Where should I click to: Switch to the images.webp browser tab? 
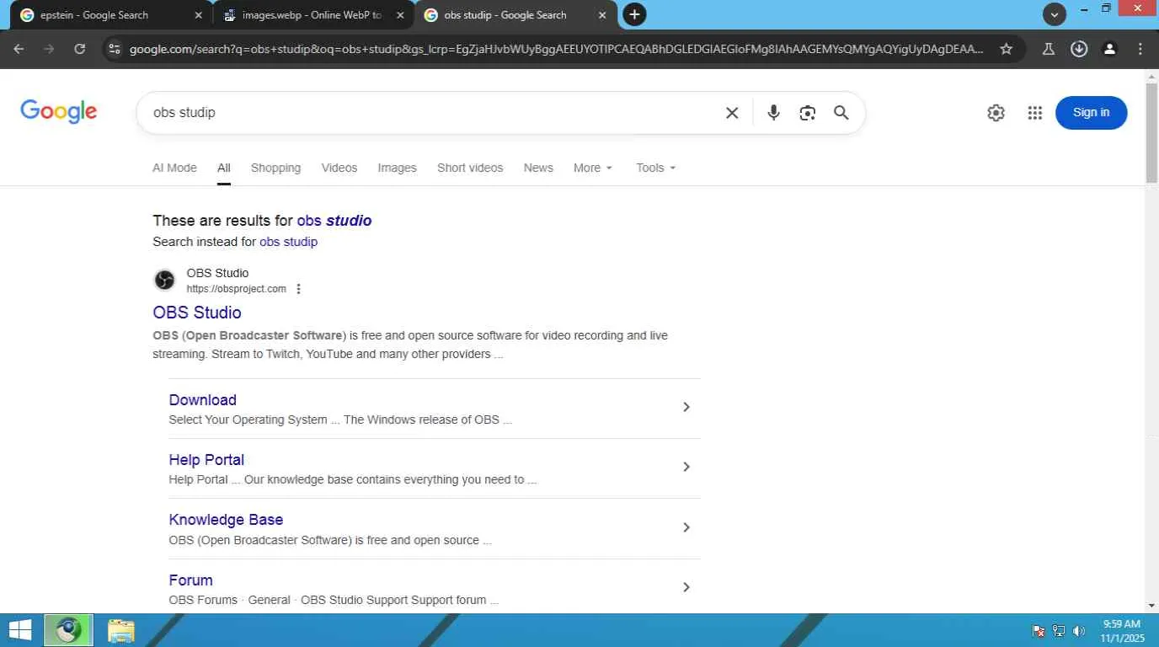[312, 15]
